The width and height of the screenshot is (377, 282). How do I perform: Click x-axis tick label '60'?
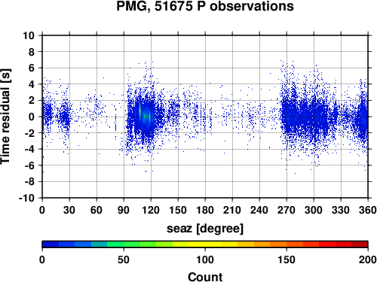[x=97, y=210]
